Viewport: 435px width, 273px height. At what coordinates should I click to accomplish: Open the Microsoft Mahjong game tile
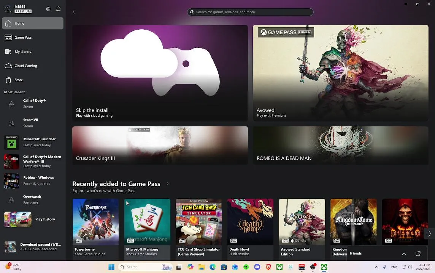pos(147,229)
